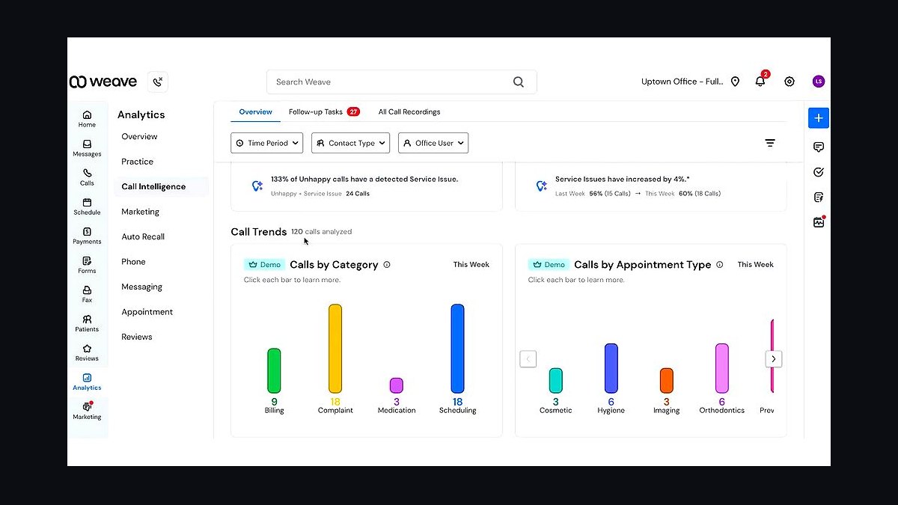Click the yellow Complaint bar
The height and width of the screenshot is (505, 898).
335,349
